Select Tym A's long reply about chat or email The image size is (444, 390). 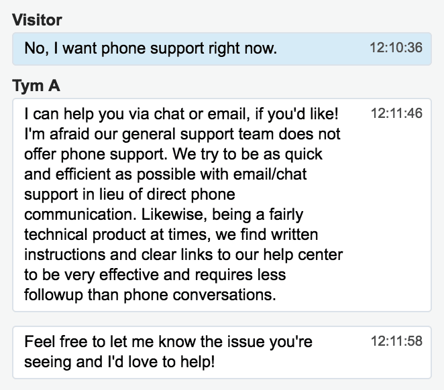pyautogui.click(x=222, y=205)
